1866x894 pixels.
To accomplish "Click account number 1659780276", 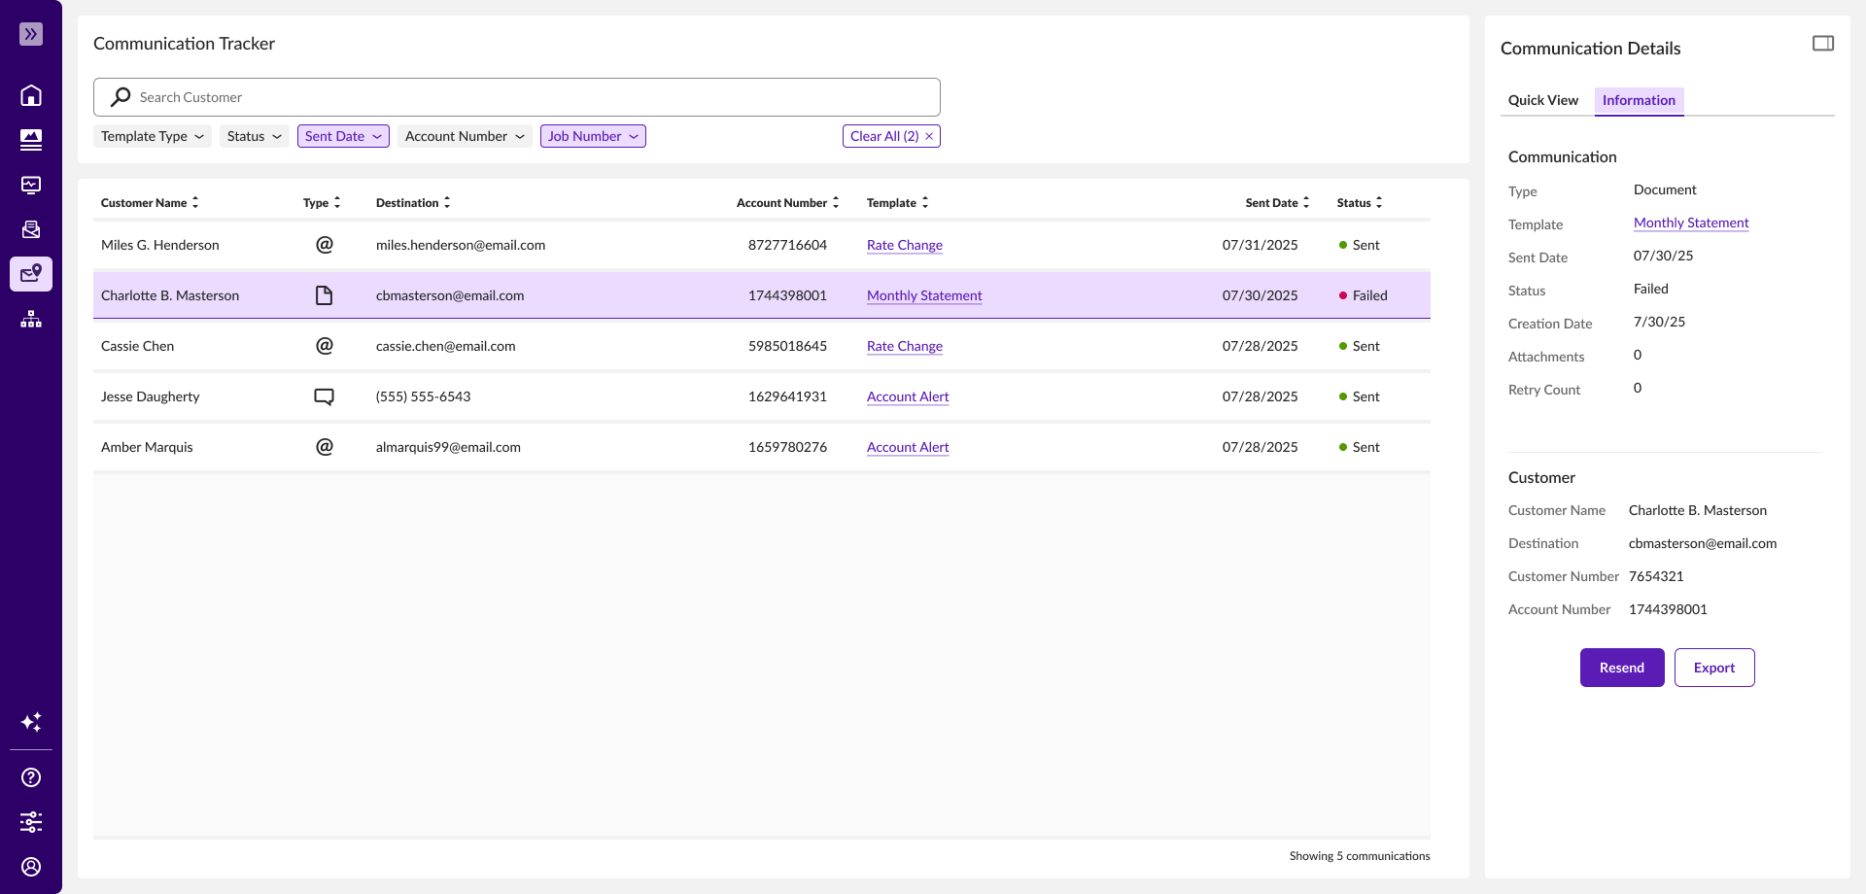I will pos(787,447).
